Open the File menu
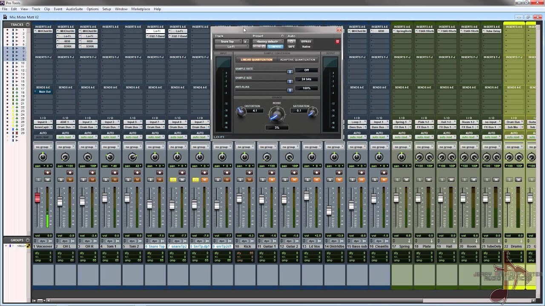545x306 pixels. [x=5, y=9]
